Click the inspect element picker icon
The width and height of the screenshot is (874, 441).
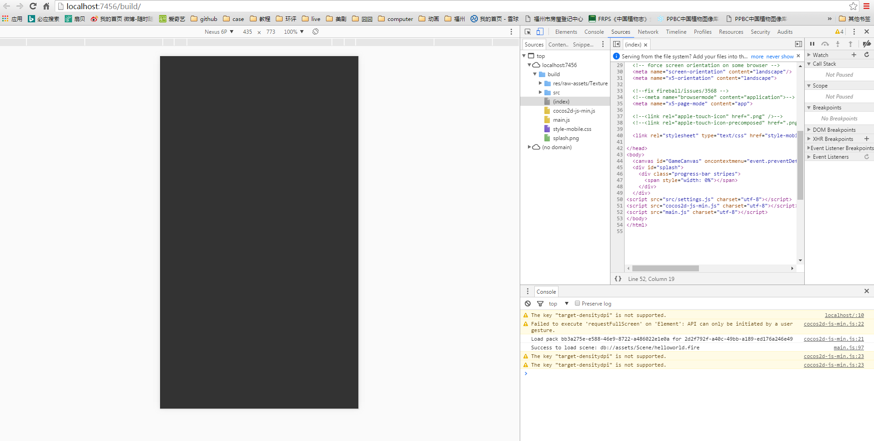(x=528, y=31)
